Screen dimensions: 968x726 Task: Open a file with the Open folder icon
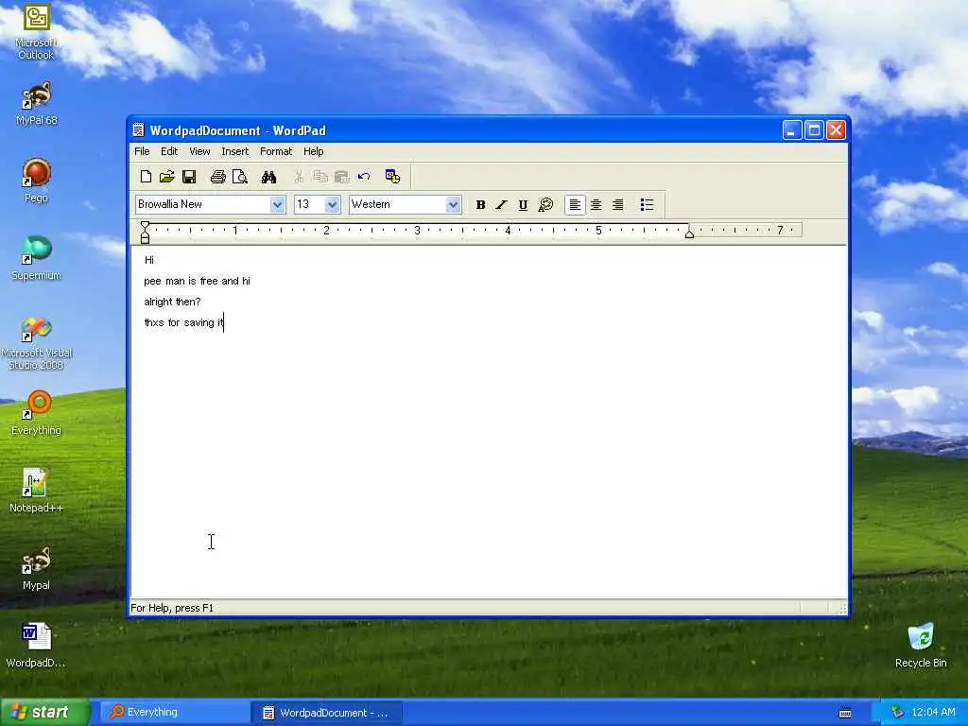[166, 177]
